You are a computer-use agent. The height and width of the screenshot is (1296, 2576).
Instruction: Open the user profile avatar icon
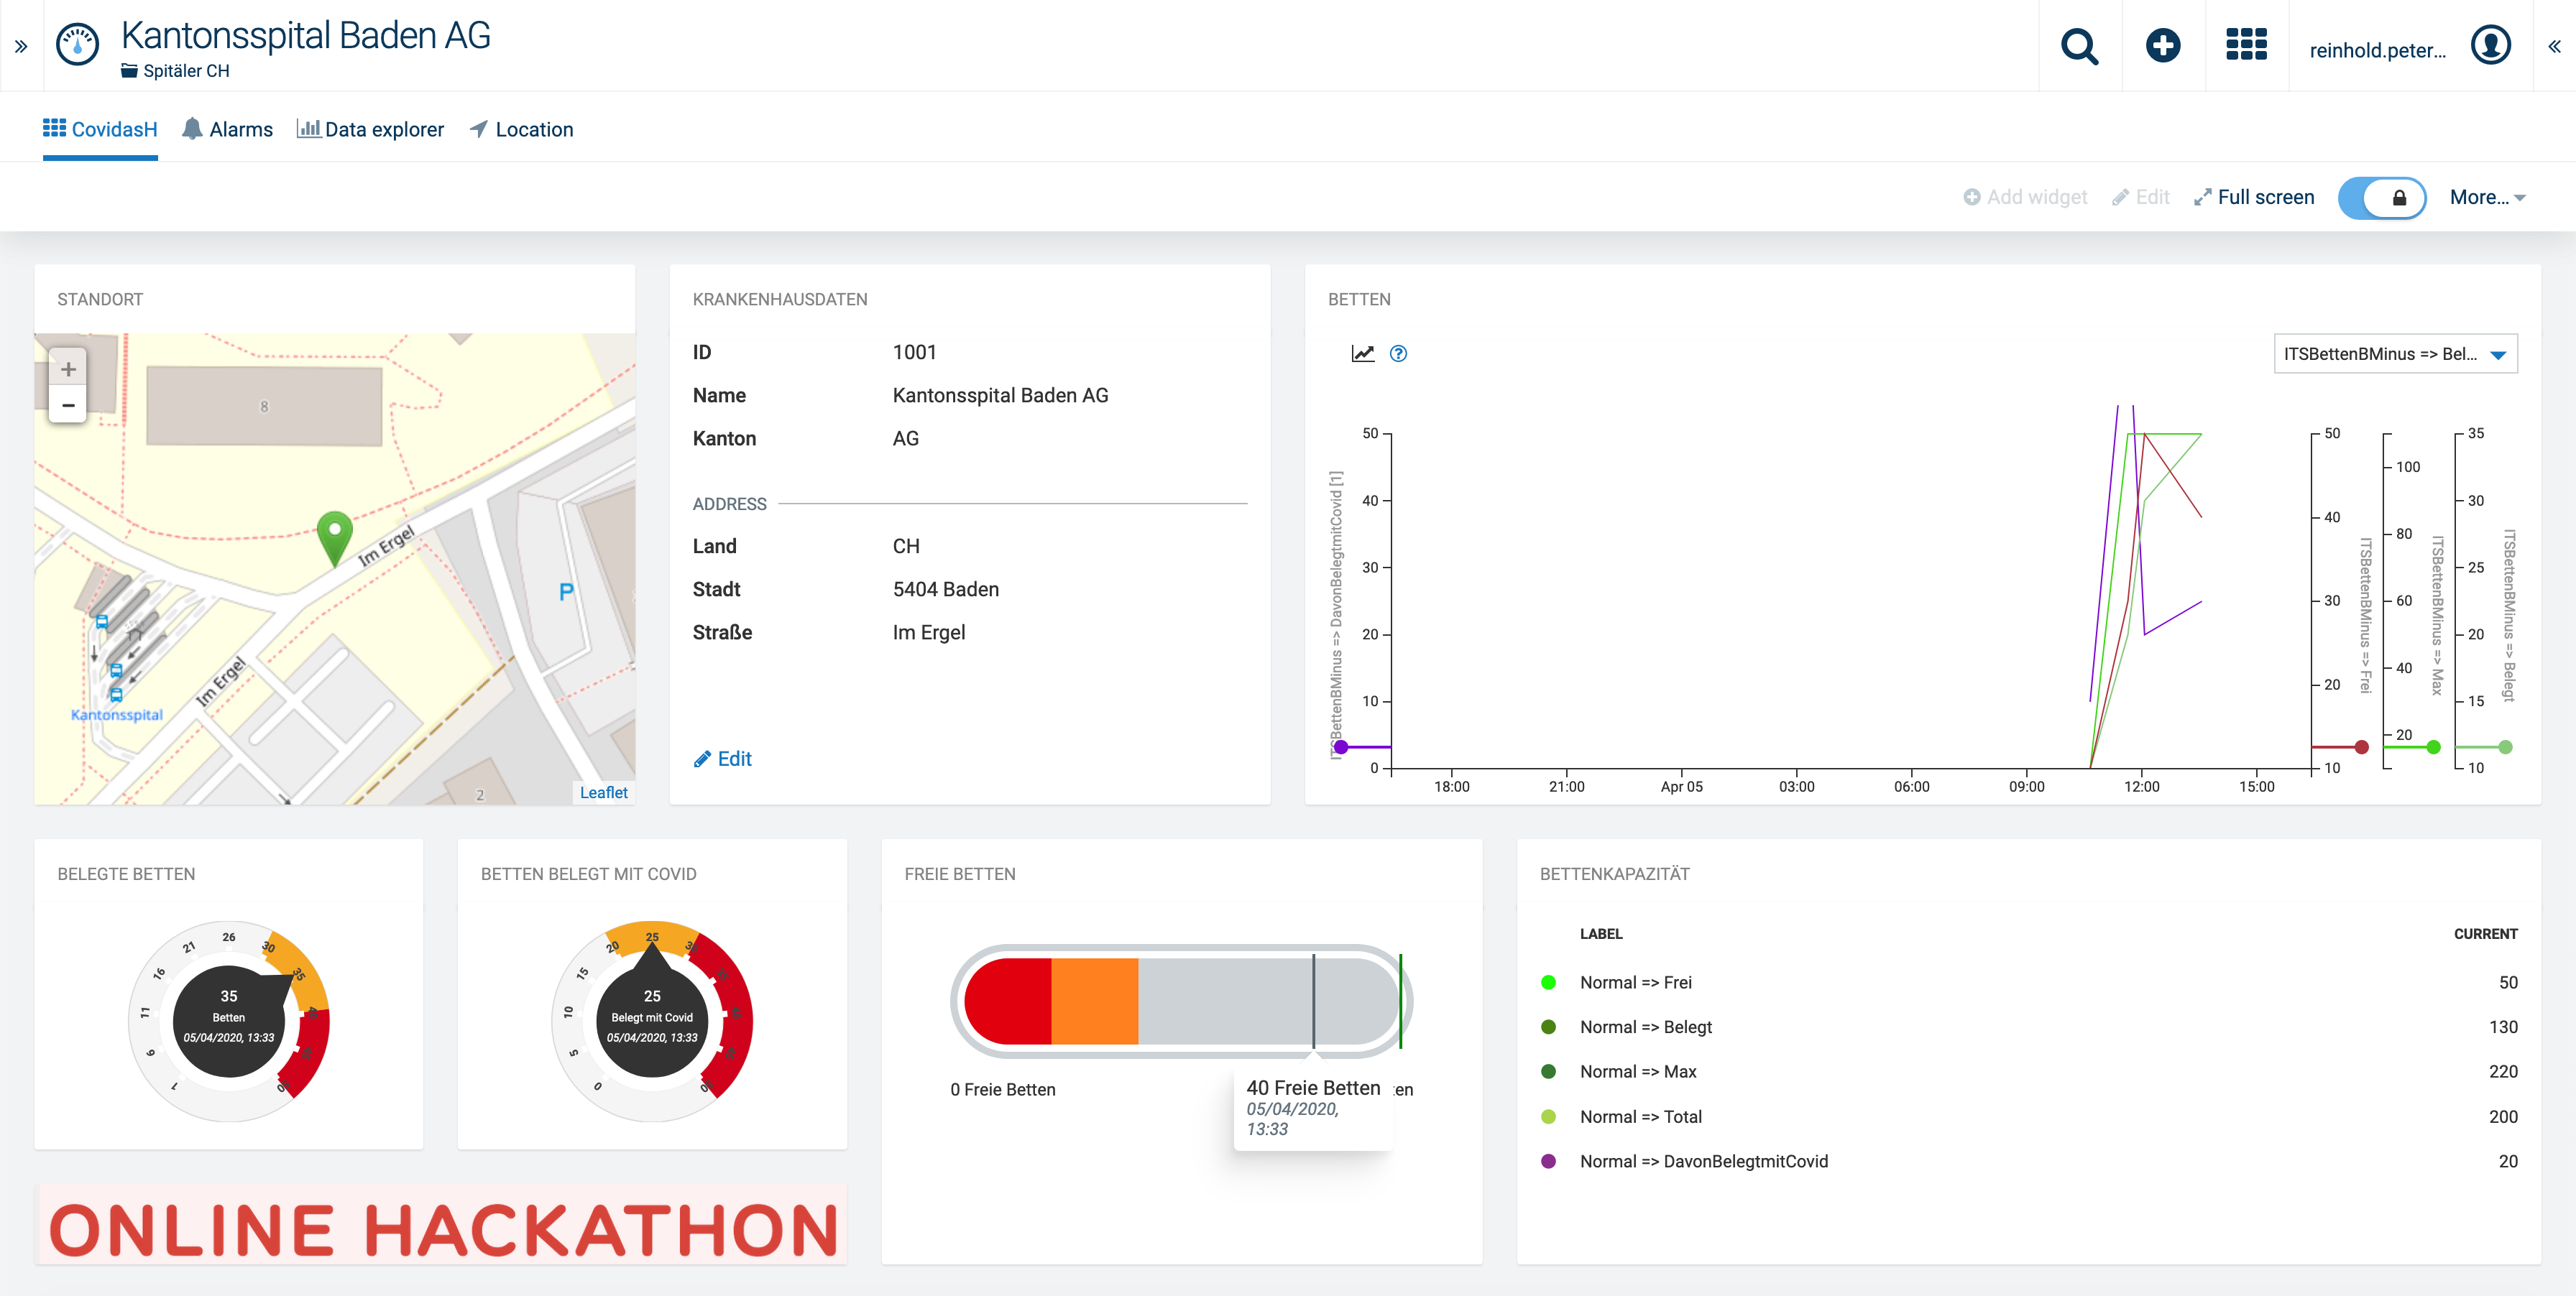click(x=2490, y=46)
